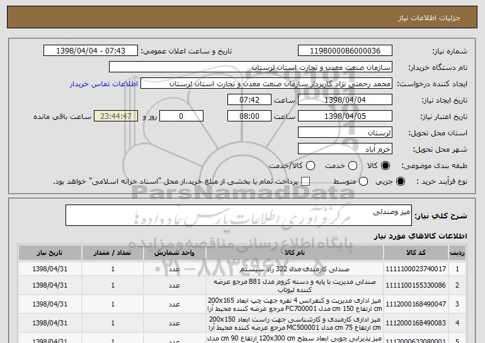485x343 pixels.
Task: Click the announcement date field 1398/04/04 - 07:43
Action: [91, 51]
